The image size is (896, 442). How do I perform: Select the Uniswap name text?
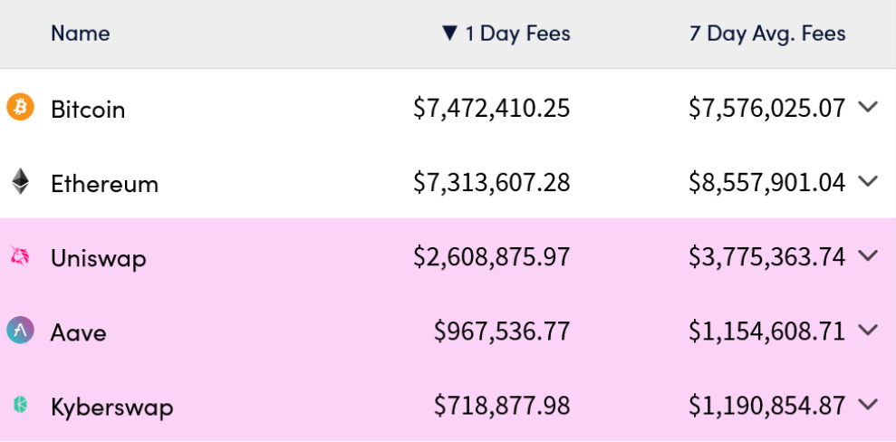click(98, 259)
